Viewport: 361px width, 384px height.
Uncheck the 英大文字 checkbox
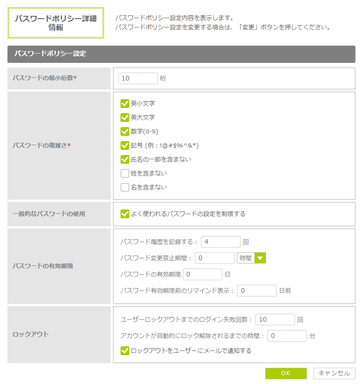(125, 117)
